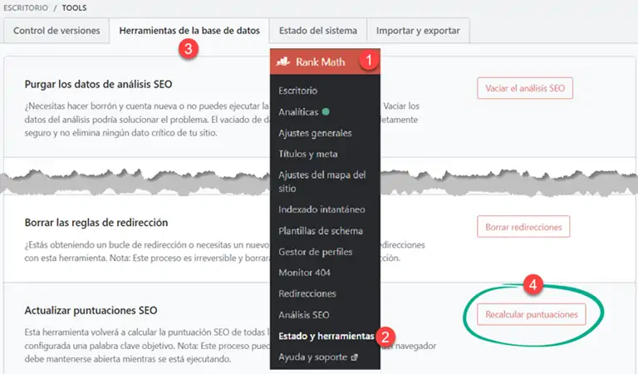Open Ajustes del mapa del sitio
Viewport: 638px width, 374px height.
(322, 181)
